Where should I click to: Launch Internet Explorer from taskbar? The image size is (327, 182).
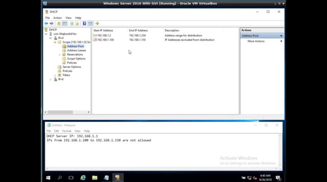[83, 178]
